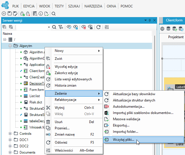Select Aktualizacja struktur danych
The width and height of the screenshot is (185, 155).
tap(144, 100)
